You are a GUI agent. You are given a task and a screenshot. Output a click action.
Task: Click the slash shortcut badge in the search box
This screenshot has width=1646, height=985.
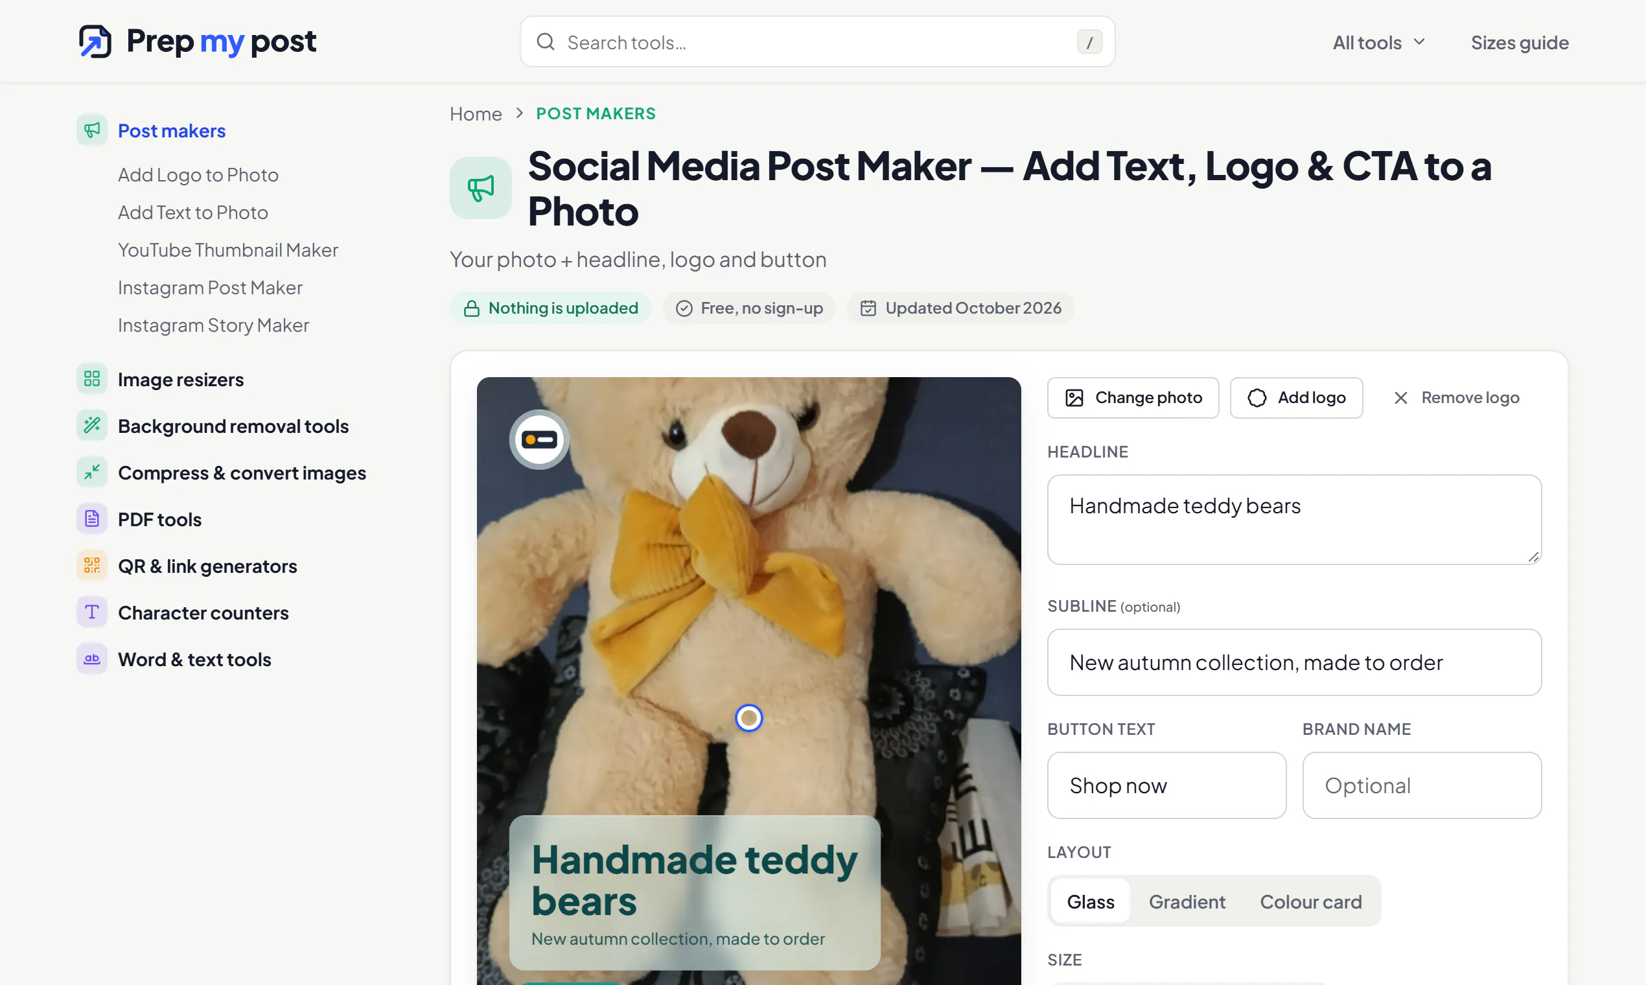1089,42
